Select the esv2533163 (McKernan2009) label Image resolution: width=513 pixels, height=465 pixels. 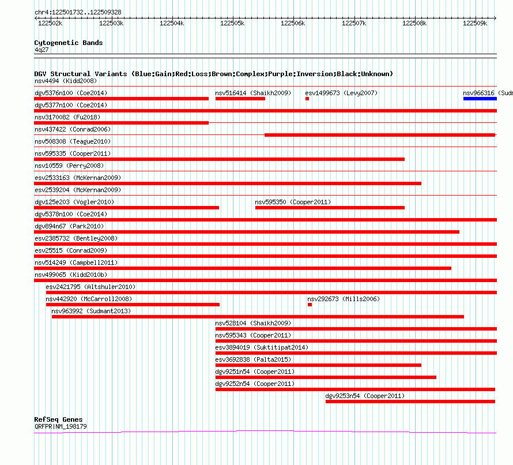tap(78, 178)
